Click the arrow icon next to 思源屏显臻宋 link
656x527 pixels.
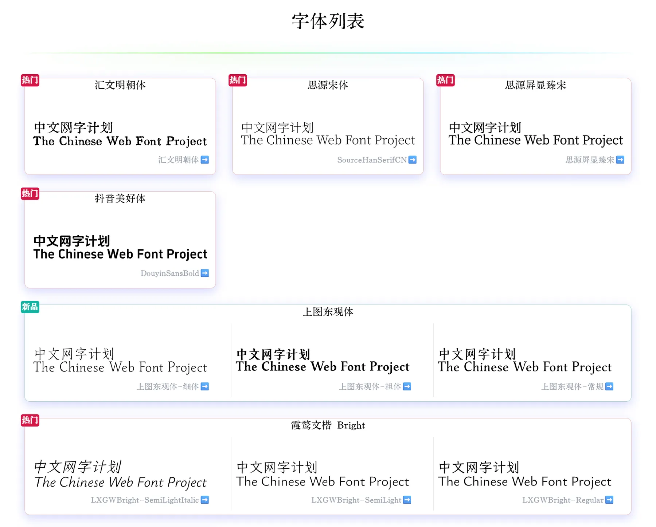pyautogui.click(x=620, y=160)
